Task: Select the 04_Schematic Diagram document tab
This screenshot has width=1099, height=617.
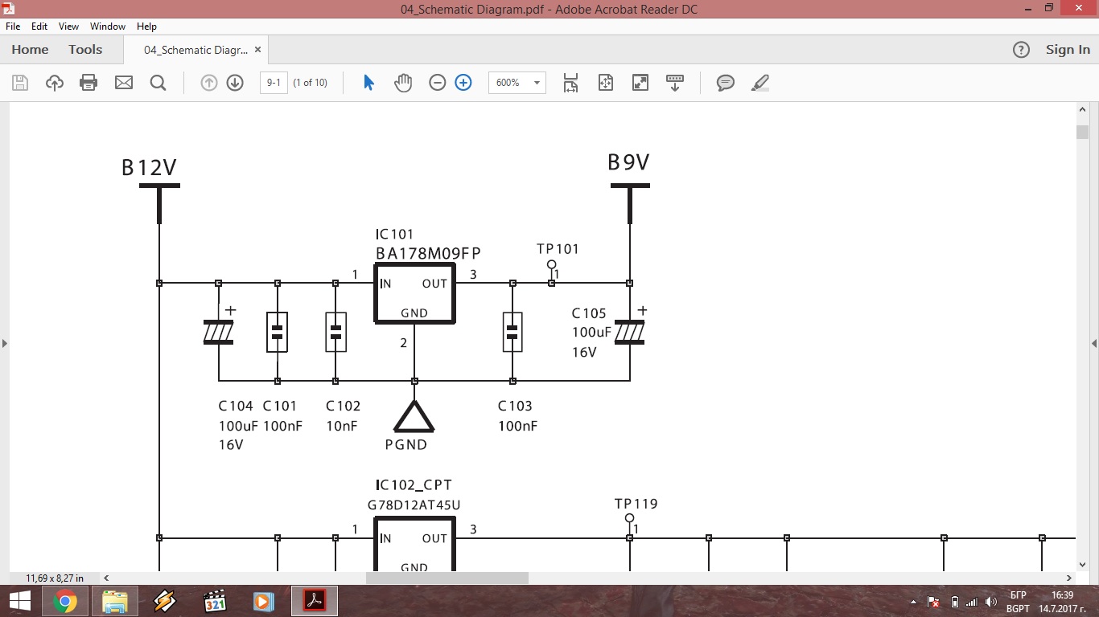Action: click(196, 50)
